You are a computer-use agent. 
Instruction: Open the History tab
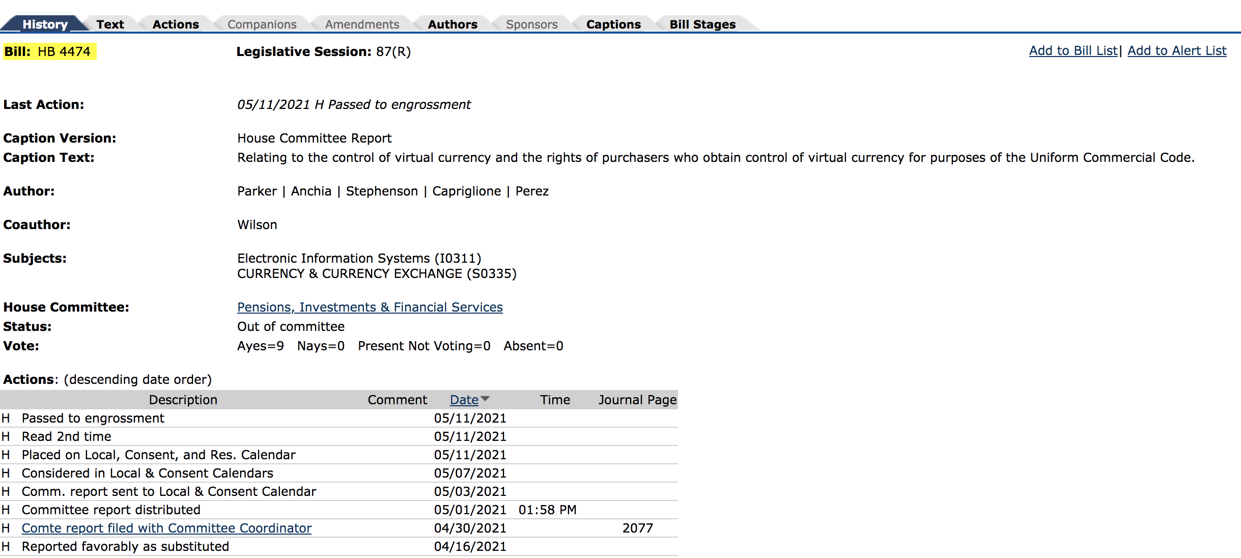[x=45, y=24]
